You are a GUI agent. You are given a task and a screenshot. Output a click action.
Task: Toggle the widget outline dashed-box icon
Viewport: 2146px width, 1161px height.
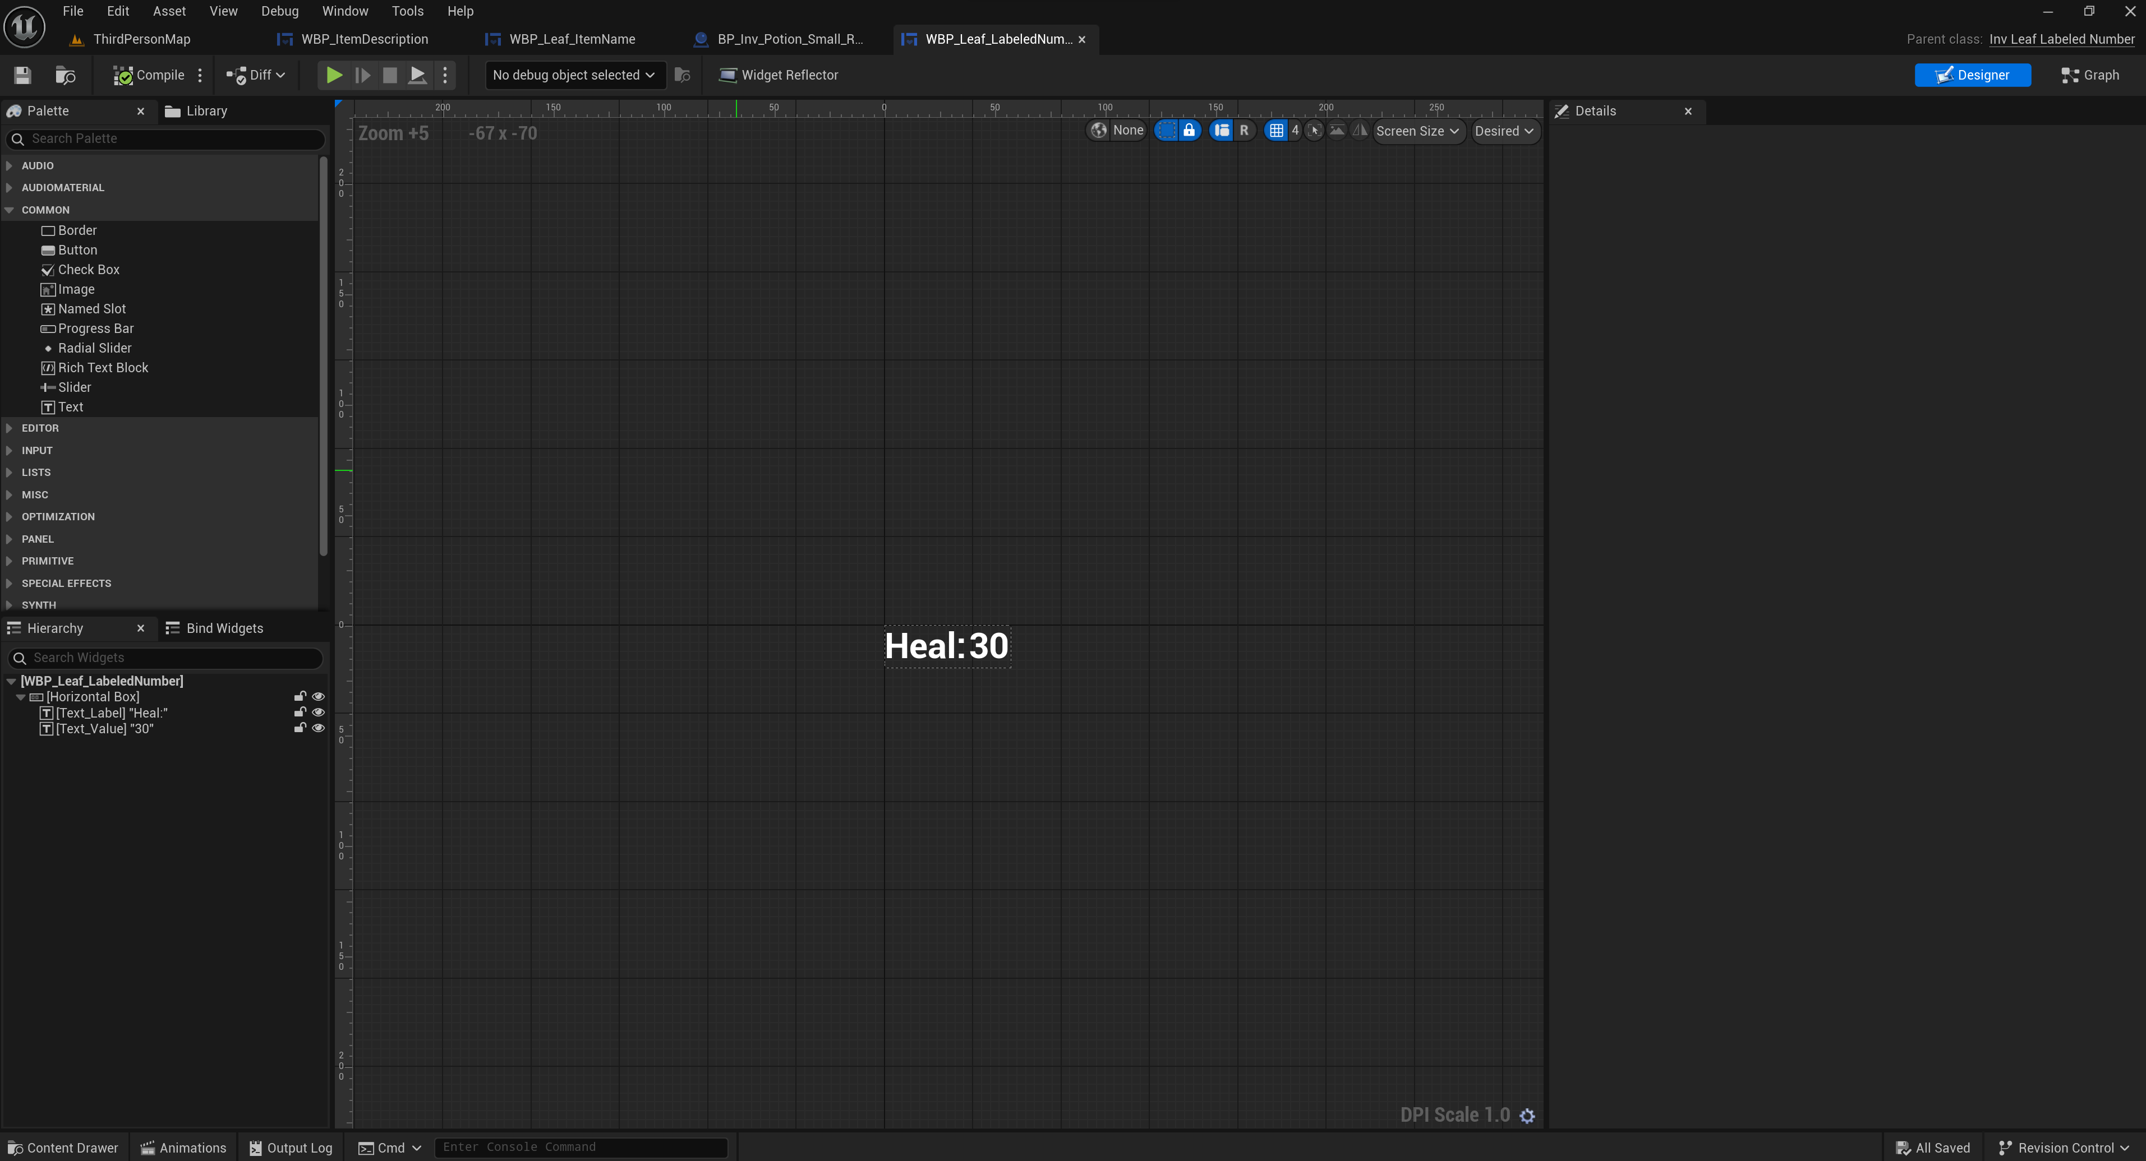point(1166,131)
